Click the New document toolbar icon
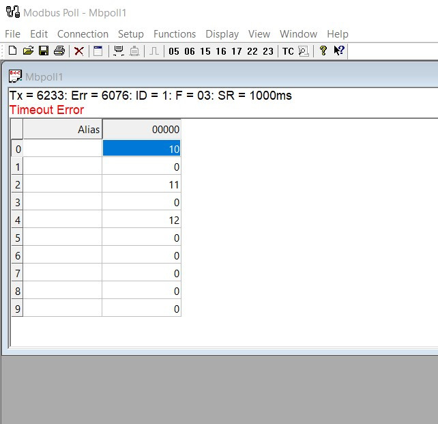This screenshot has height=424, width=438. point(12,51)
